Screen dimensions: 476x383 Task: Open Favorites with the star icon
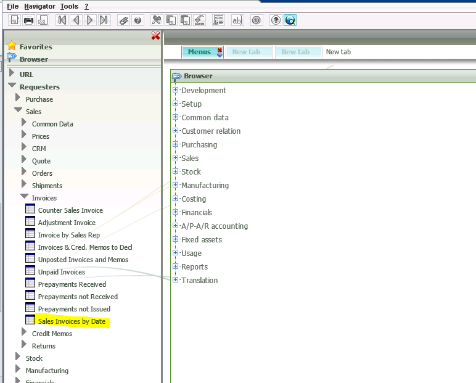pyautogui.click(x=12, y=46)
